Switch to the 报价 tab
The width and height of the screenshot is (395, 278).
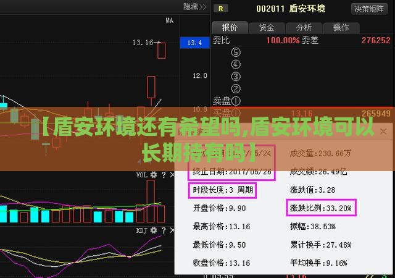tap(230, 27)
